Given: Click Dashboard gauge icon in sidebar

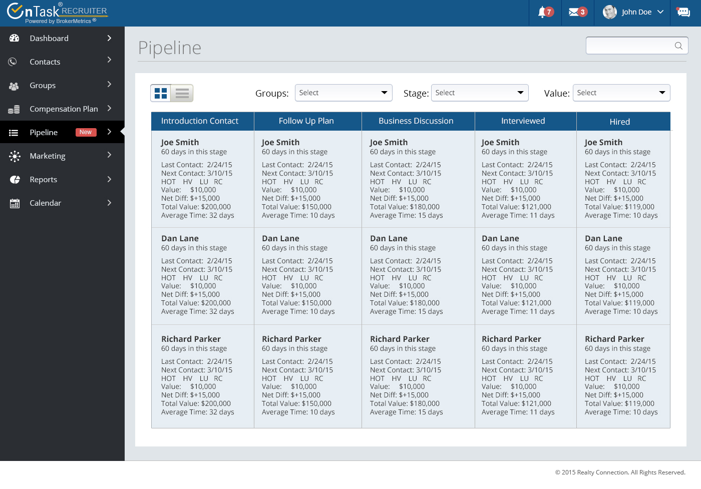Looking at the screenshot, I should pos(15,38).
